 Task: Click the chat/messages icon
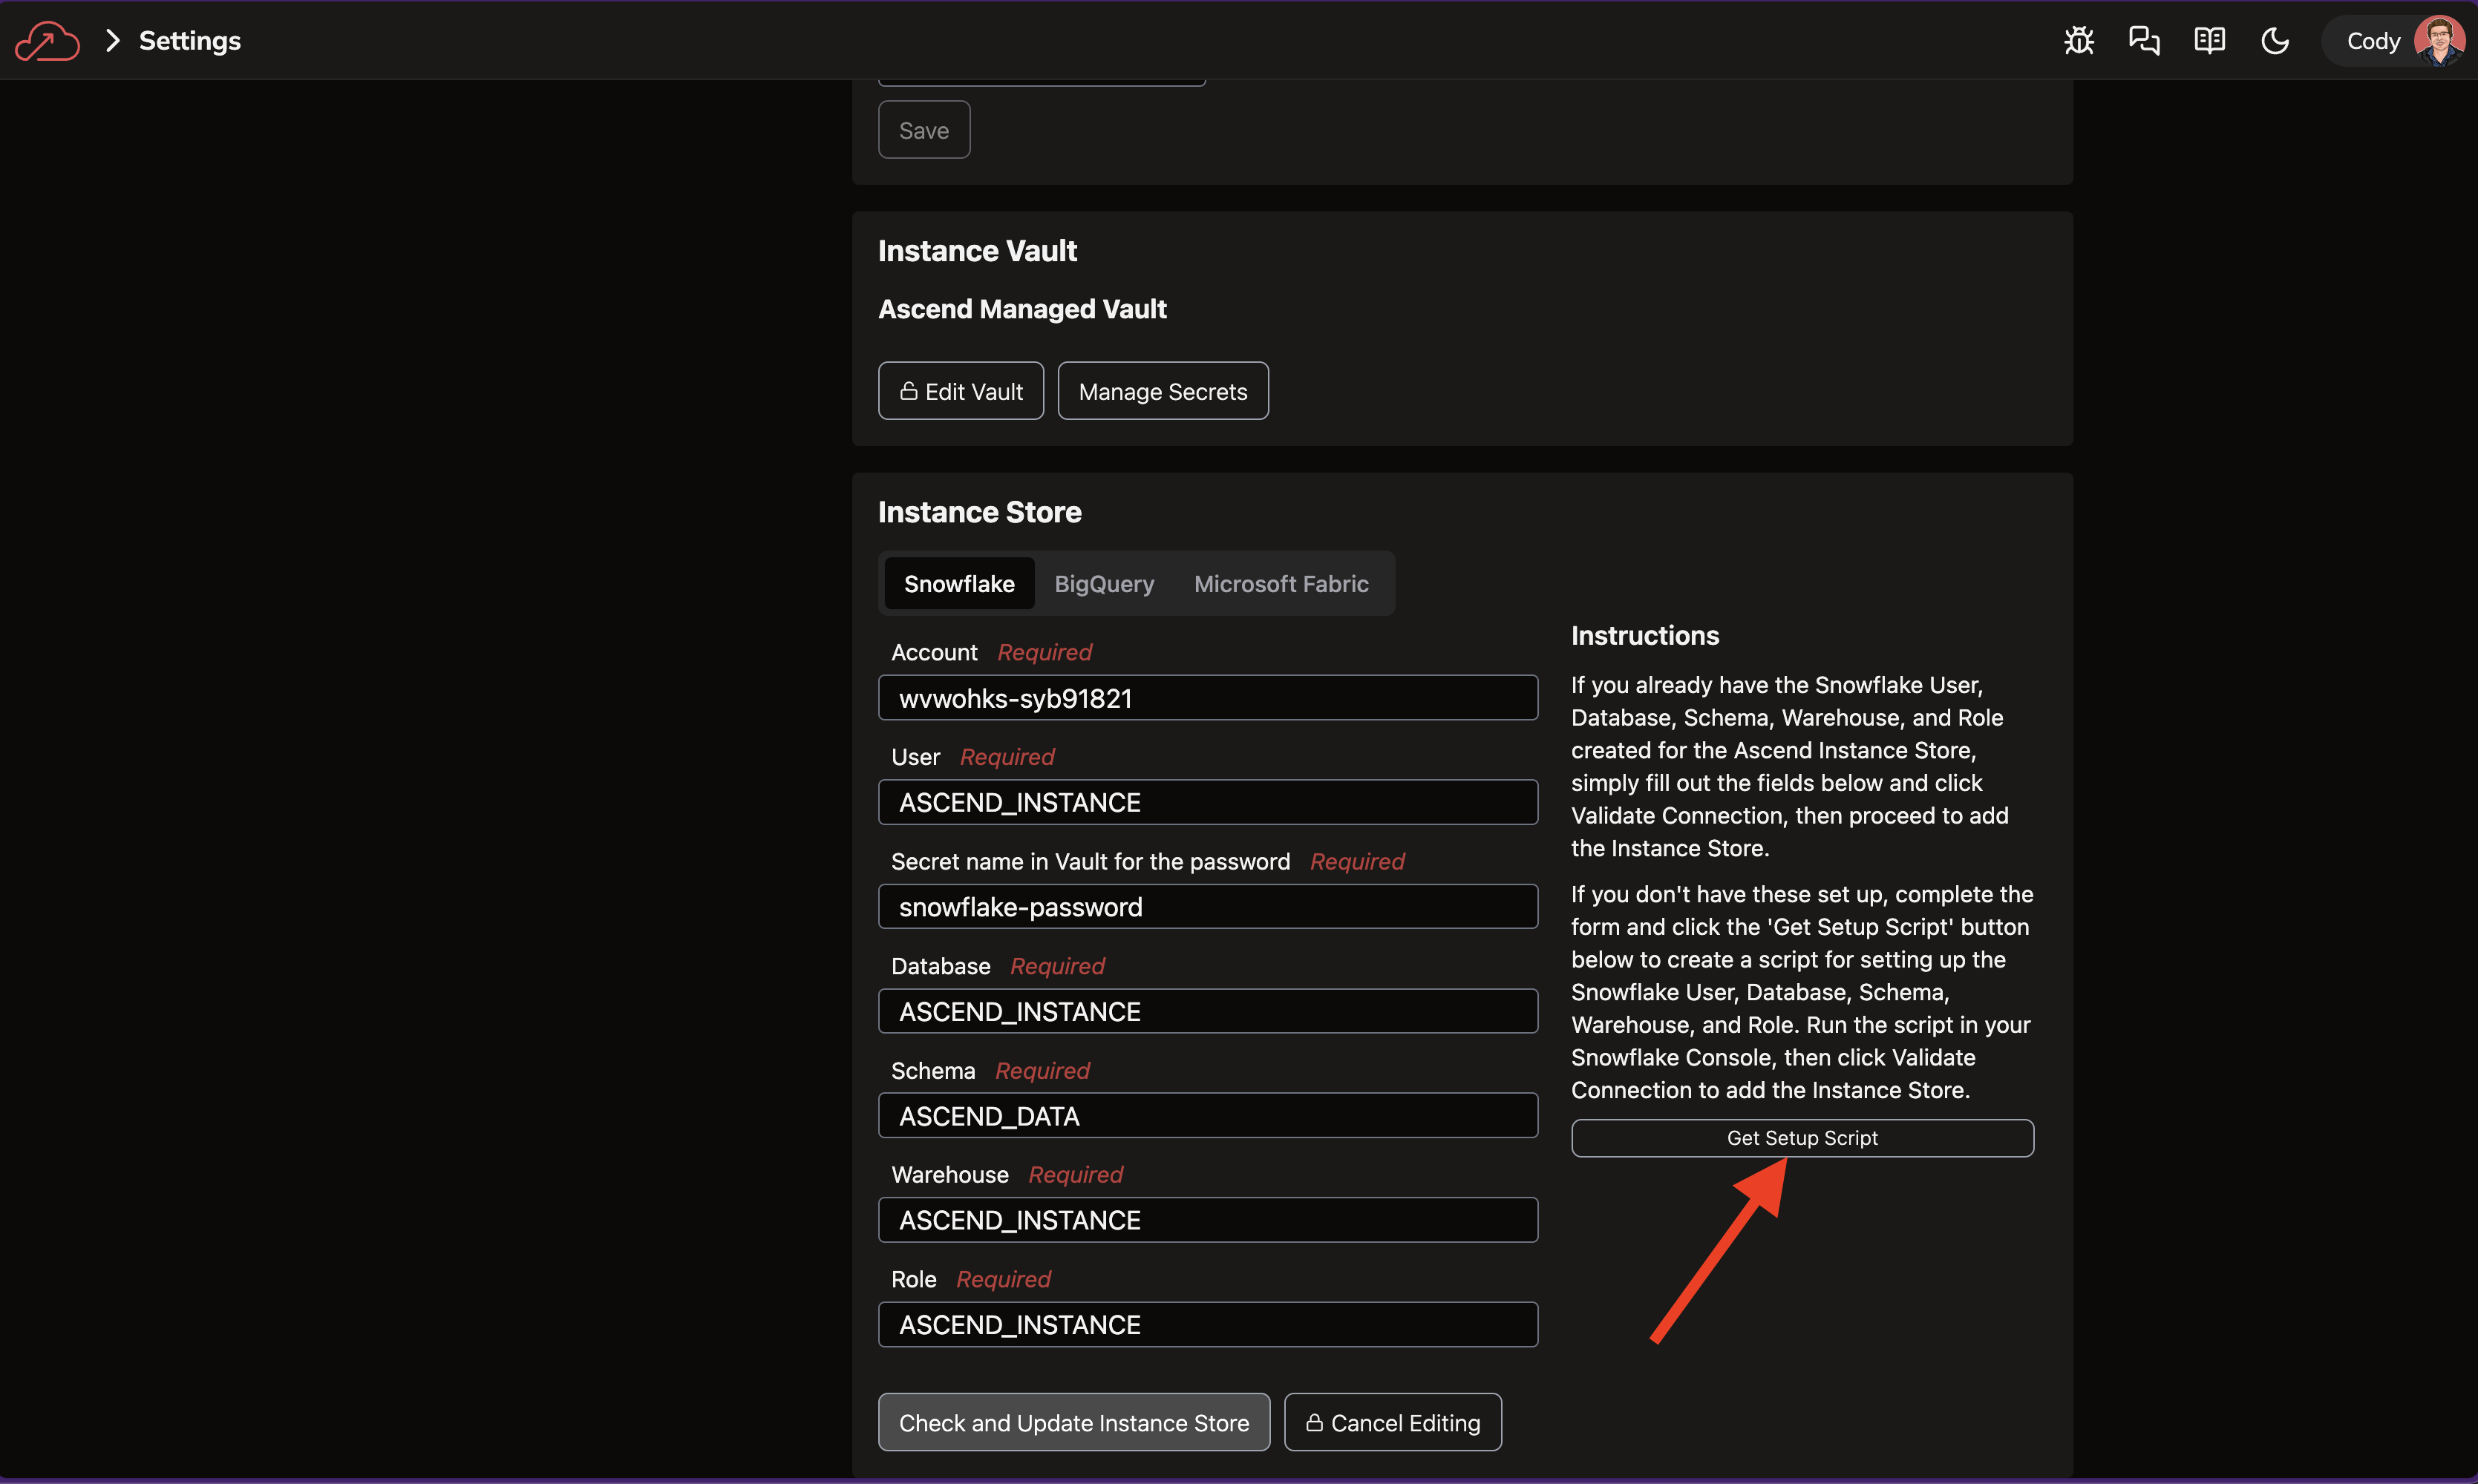pos(2144,39)
